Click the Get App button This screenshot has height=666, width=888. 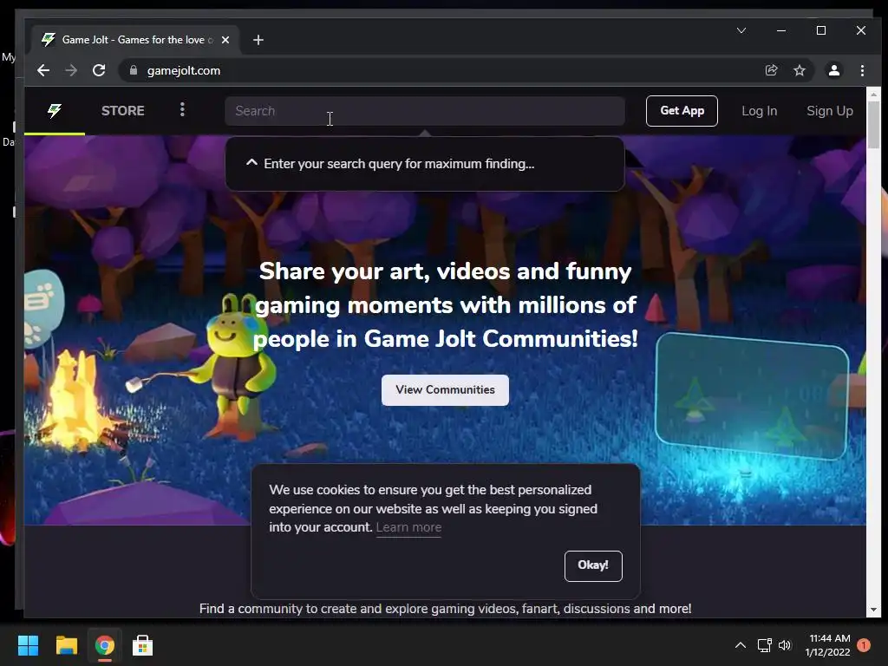pyautogui.click(x=682, y=111)
